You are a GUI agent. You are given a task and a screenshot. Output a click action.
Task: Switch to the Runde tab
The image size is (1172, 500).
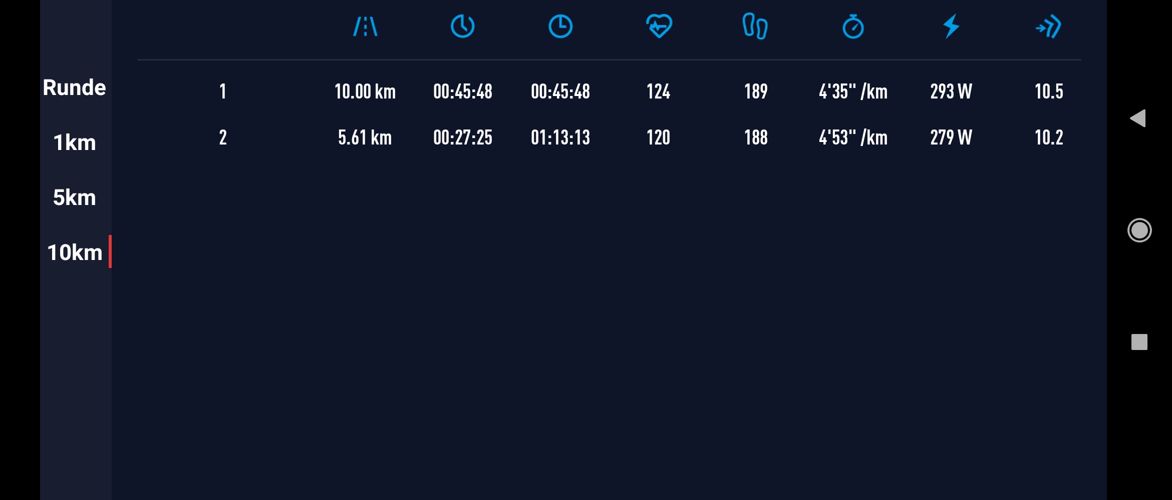pos(75,87)
